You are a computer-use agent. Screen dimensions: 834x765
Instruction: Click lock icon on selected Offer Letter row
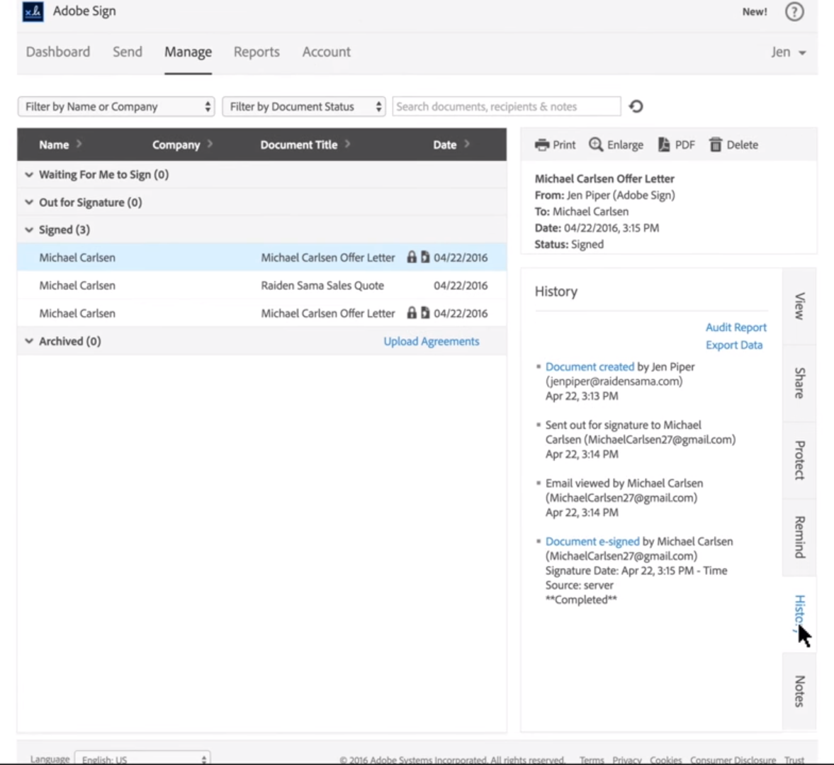click(412, 257)
